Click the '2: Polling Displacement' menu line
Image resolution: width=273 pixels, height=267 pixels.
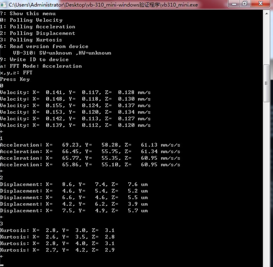coord(38,33)
